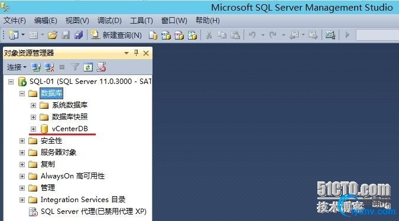Select the AlwaysOn 高可用性 folder
This screenshot has width=399, height=221.
point(73,176)
